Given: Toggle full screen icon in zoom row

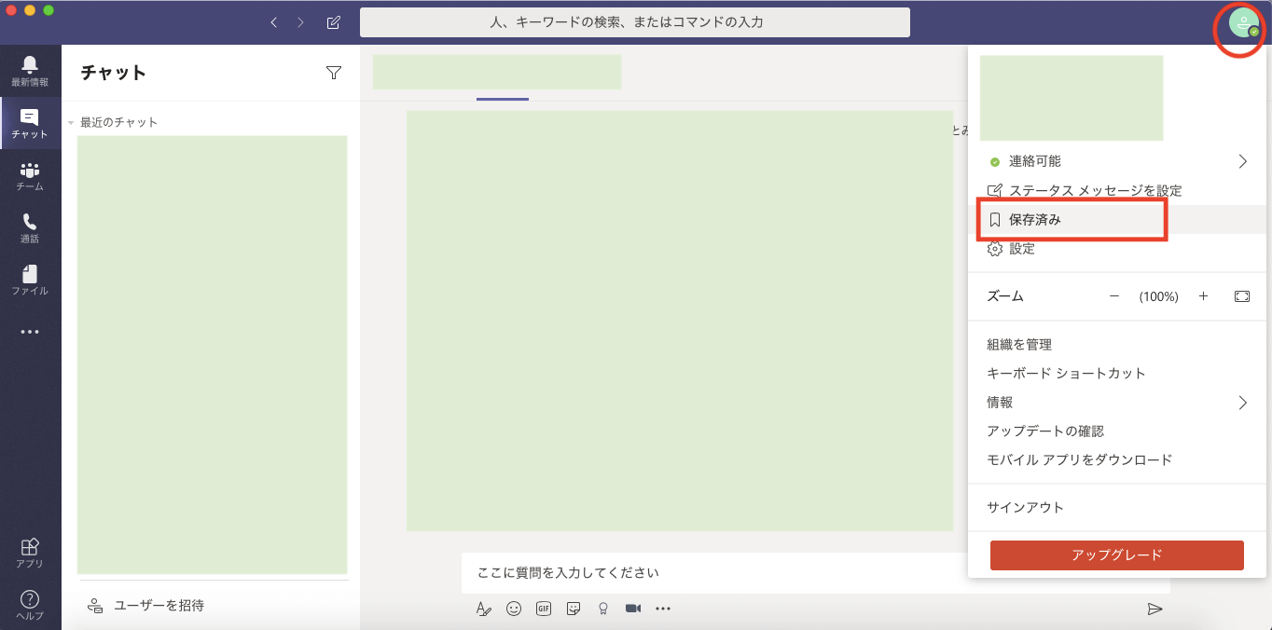Looking at the screenshot, I should [x=1242, y=296].
